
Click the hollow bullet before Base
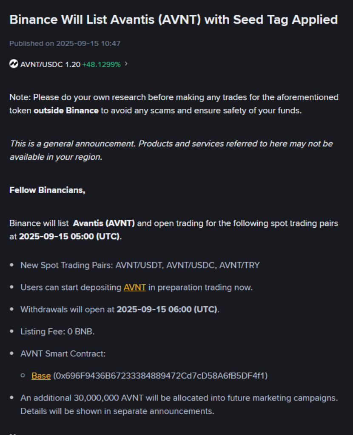point(23,376)
